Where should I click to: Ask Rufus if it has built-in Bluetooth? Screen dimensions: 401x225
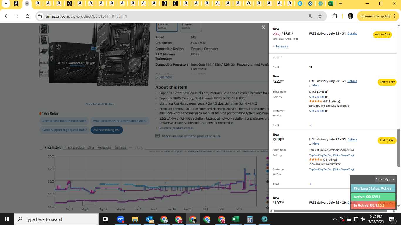point(64,121)
